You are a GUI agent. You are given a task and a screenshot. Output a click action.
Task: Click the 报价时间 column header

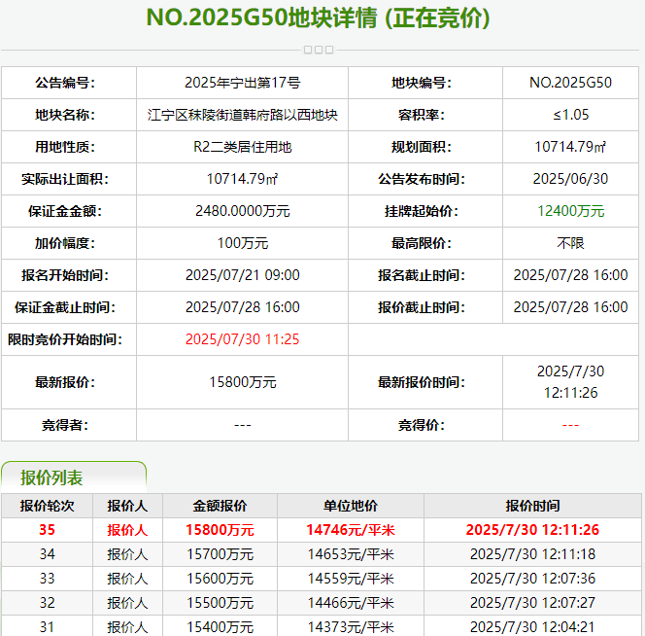click(x=531, y=506)
